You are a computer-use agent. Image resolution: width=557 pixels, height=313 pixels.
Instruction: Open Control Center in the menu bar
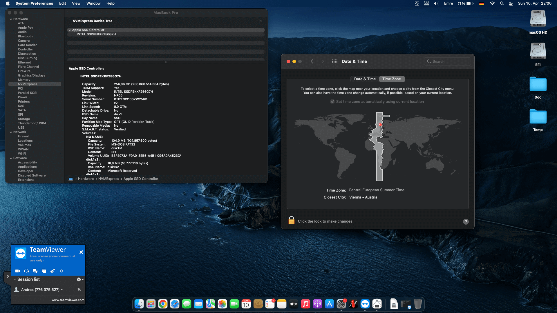point(511,3)
